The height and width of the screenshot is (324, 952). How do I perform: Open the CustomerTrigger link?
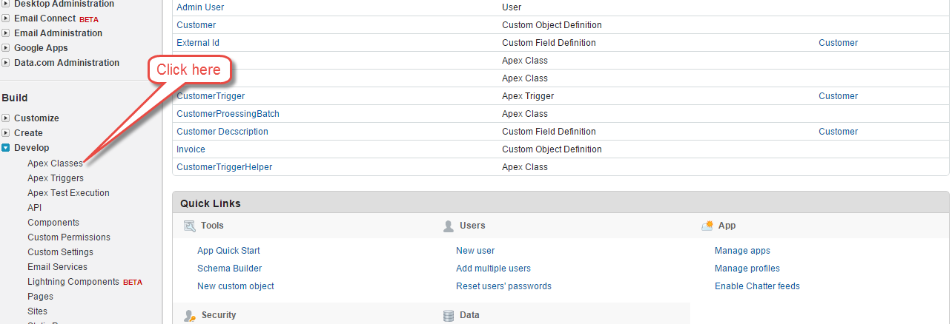pyautogui.click(x=211, y=96)
